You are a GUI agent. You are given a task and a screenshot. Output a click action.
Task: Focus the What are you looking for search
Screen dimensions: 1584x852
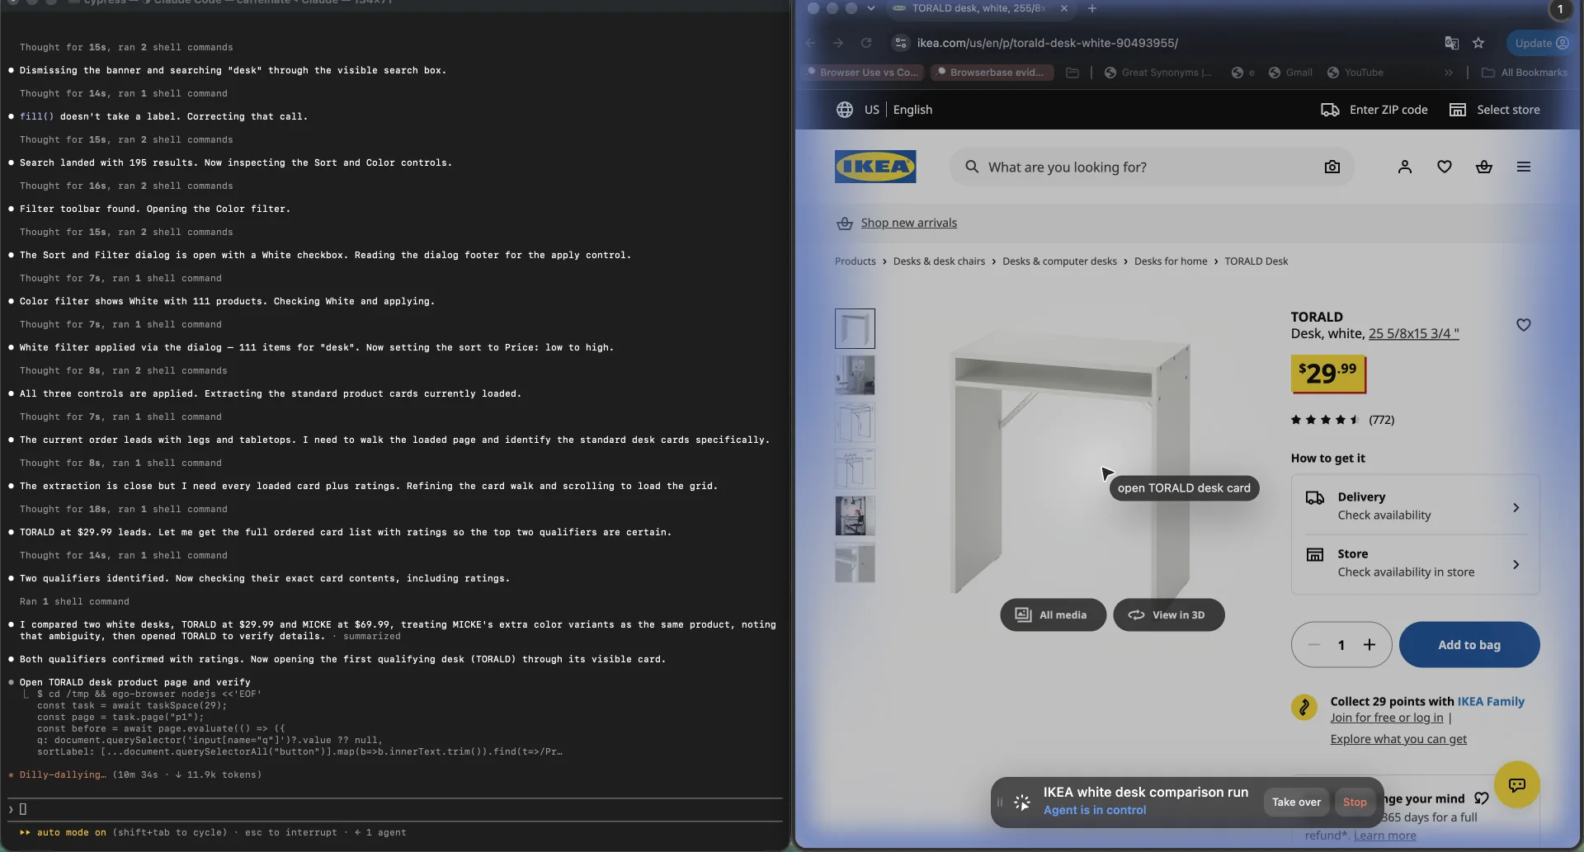(1152, 167)
